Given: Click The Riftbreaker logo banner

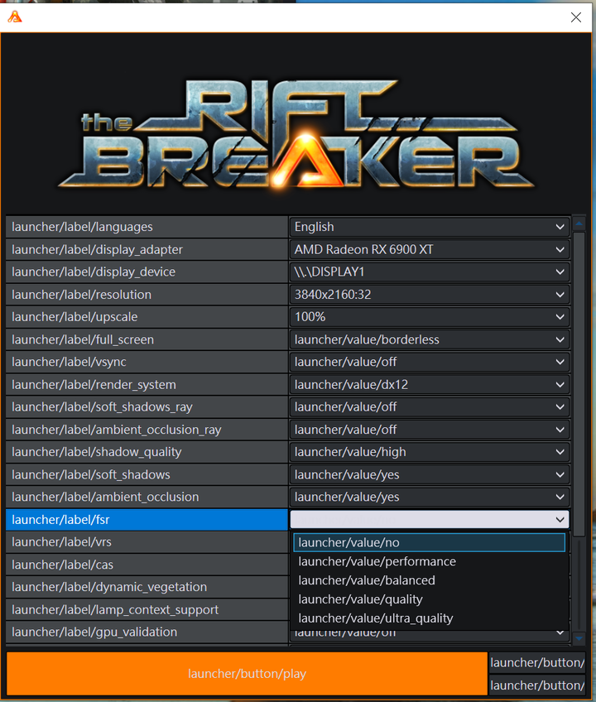Looking at the screenshot, I should [296, 133].
